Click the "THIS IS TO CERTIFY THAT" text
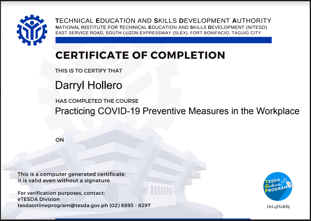The width and height of the screenshot is (311, 221). (x=89, y=71)
